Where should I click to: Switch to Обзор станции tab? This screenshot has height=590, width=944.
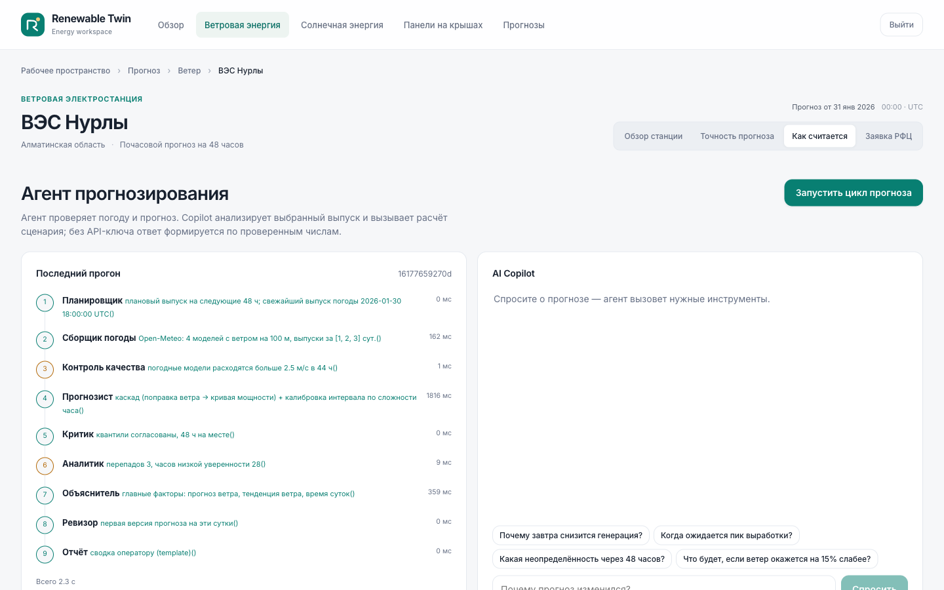pyautogui.click(x=654, y=136)
